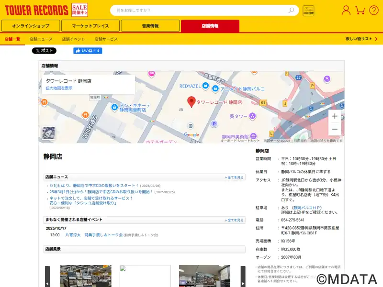Image resolution: width=383 pixels, height=287 pixels.
Task: Open the 欲しい物リスト link
Action: 361,39
